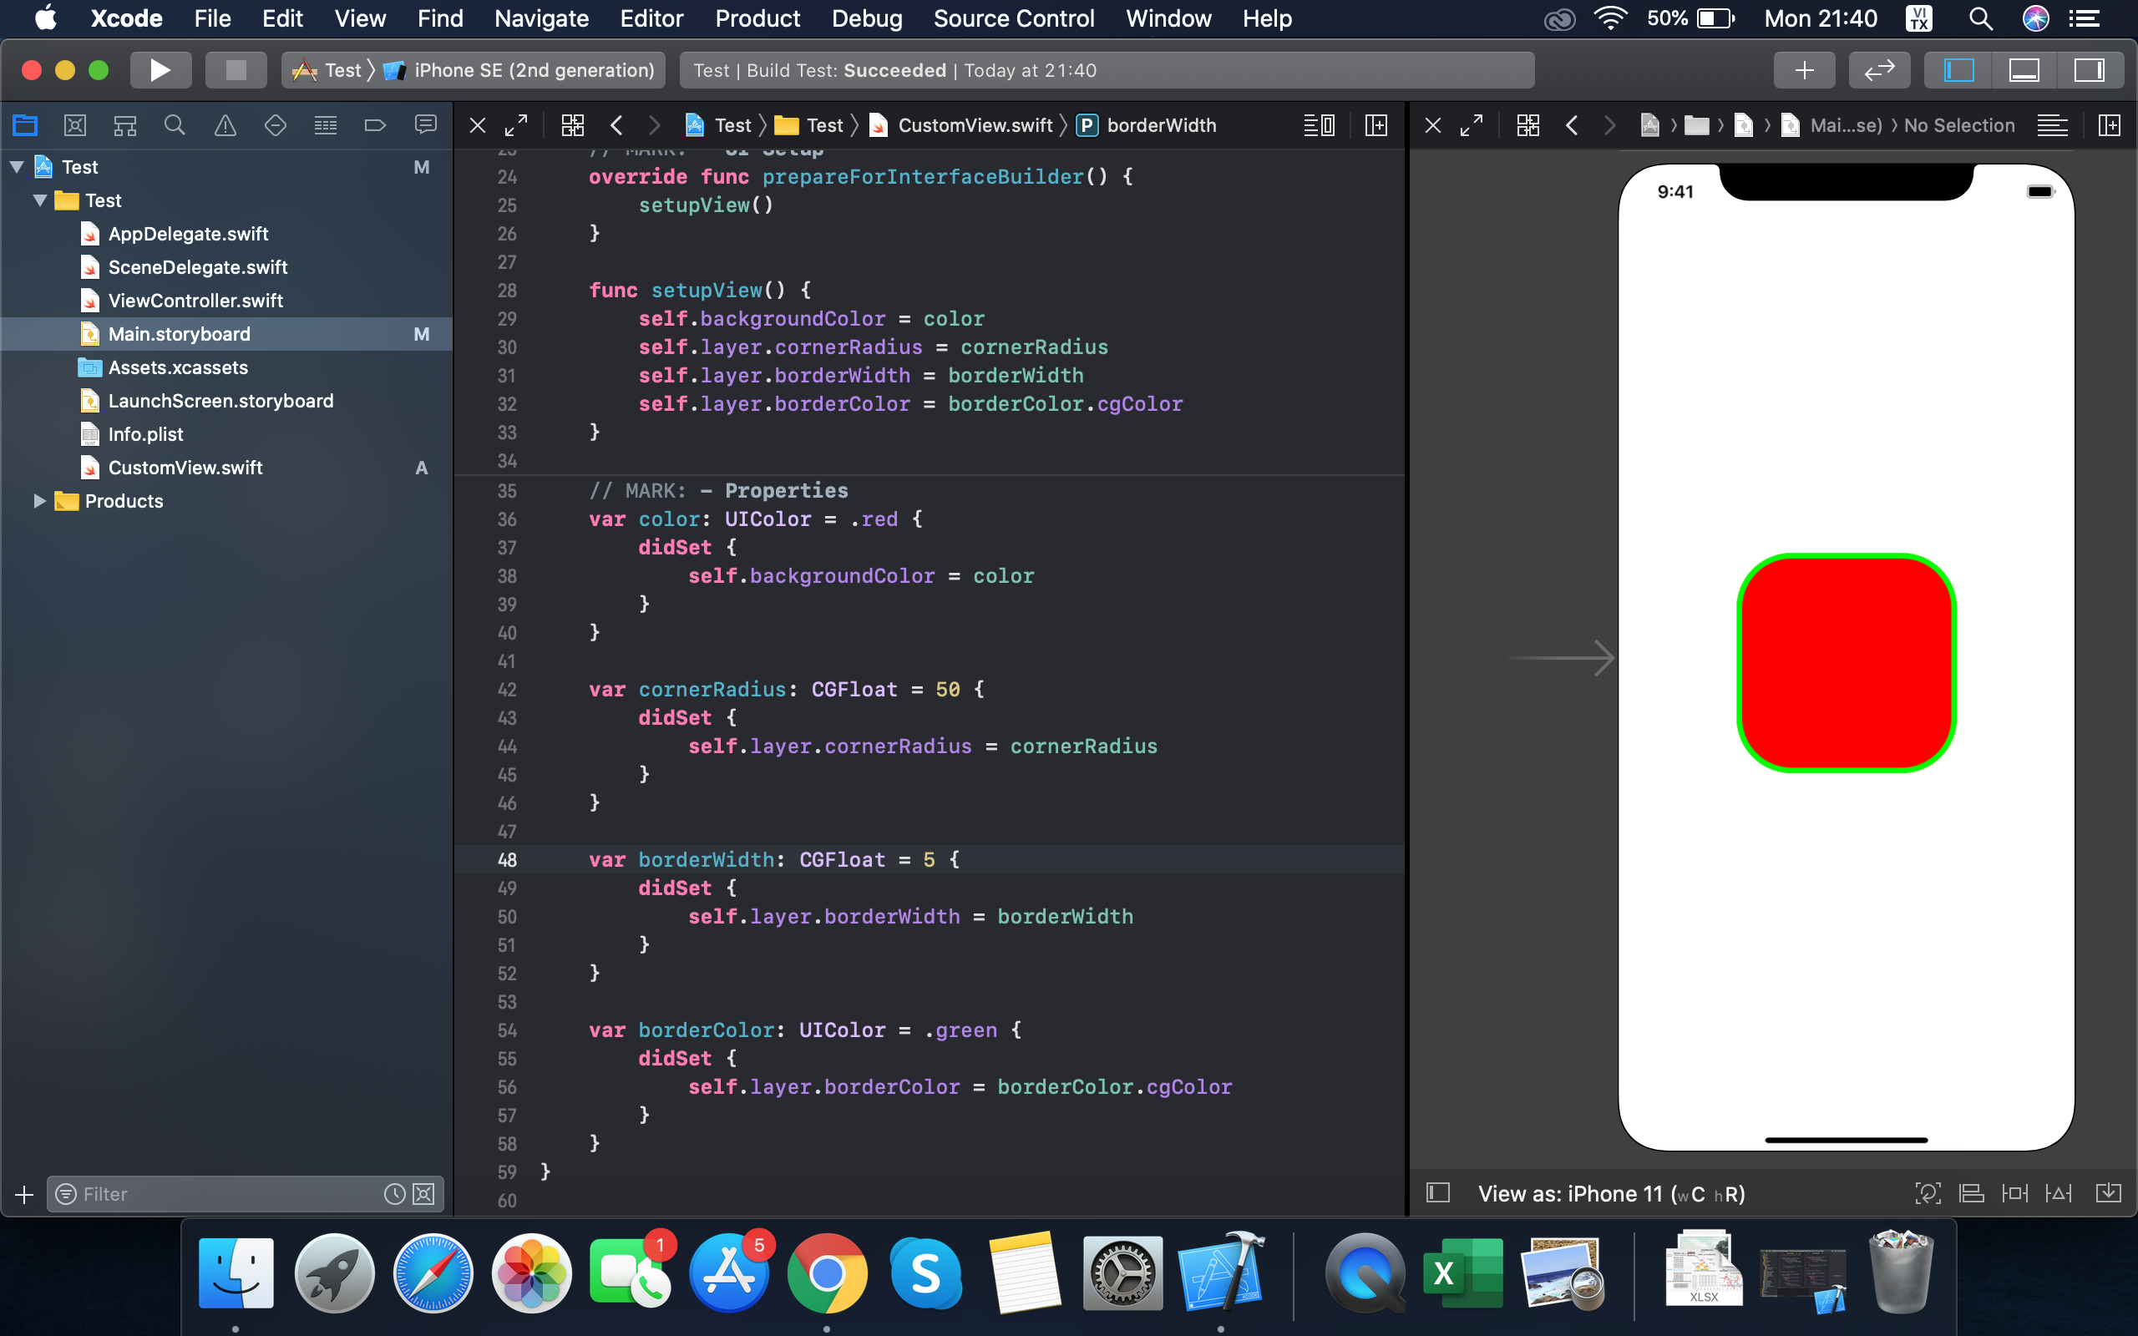Open the Debug navigator

coord(325,124)
